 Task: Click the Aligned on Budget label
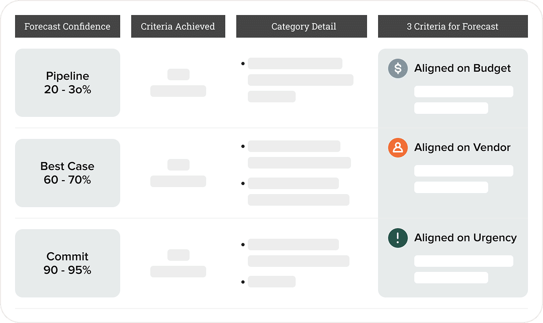[x=463, y=68]
